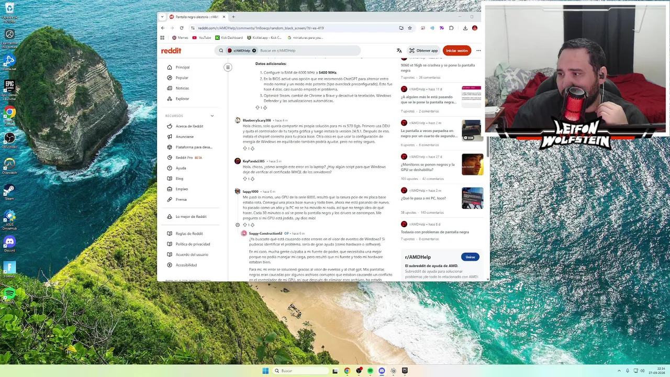Image resolution: width=670 pixels, height=377 pixels.
Task: Open the browser extensions puzzle icon
Action: (x=451, y=28)
